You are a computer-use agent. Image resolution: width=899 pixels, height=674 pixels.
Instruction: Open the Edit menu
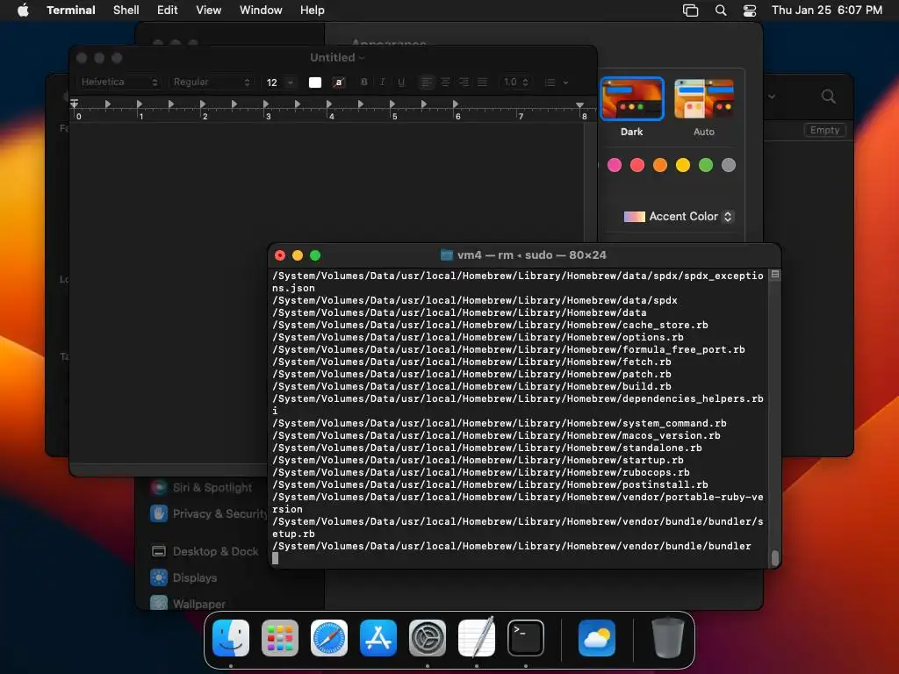[168, 10]
